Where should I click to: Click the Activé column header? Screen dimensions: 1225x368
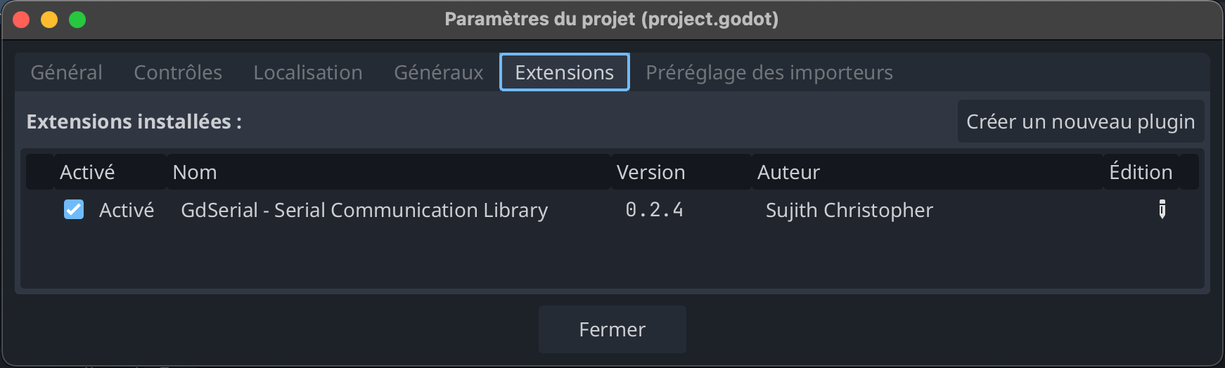(87, 172)
